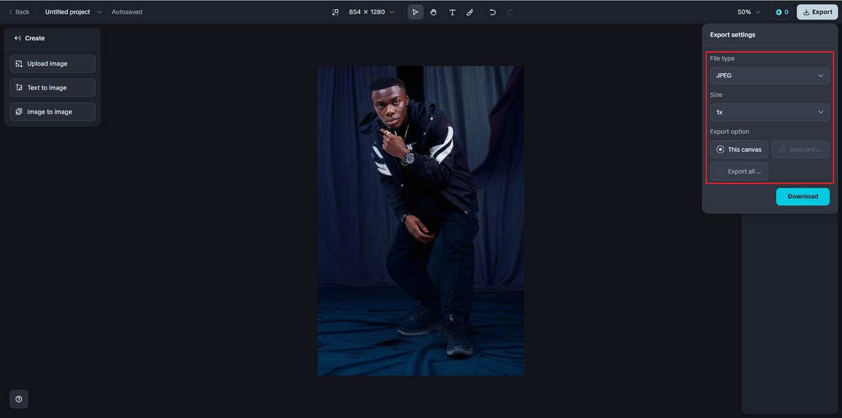Select the pointer select tool

(415, 12)
